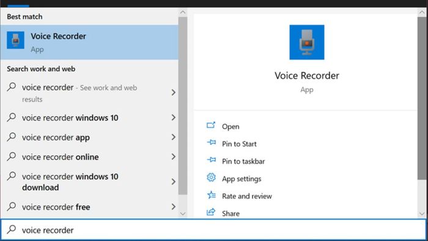Select 'voice recorder windows 10 download' suggestion

coord(89,182)
